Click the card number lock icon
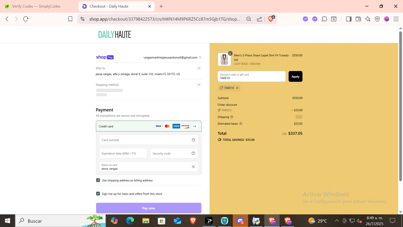403x227 pixels. coord(193,140)
